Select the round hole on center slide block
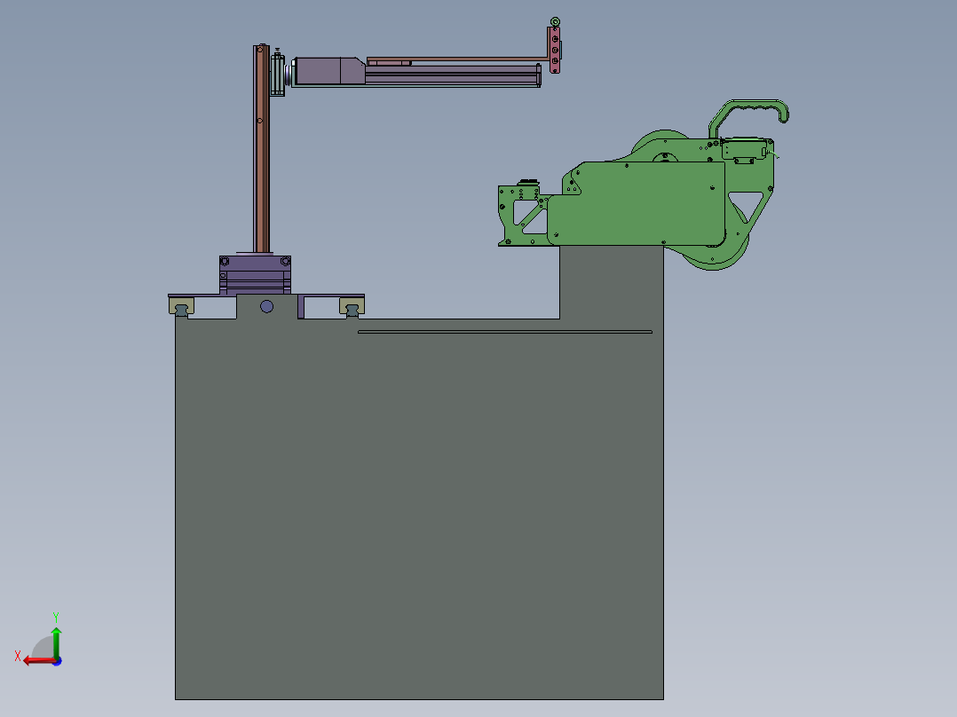 pyautogui.click(x=266, y=306)
